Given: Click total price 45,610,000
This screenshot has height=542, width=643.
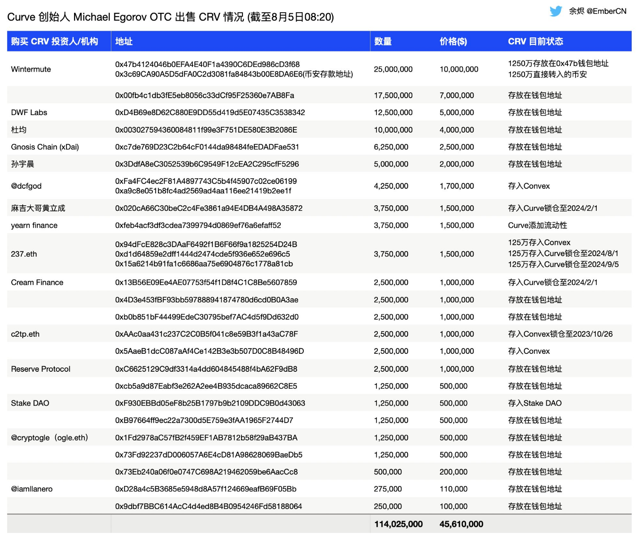Looking at the screenshot, I should click(x=461, y=524).
